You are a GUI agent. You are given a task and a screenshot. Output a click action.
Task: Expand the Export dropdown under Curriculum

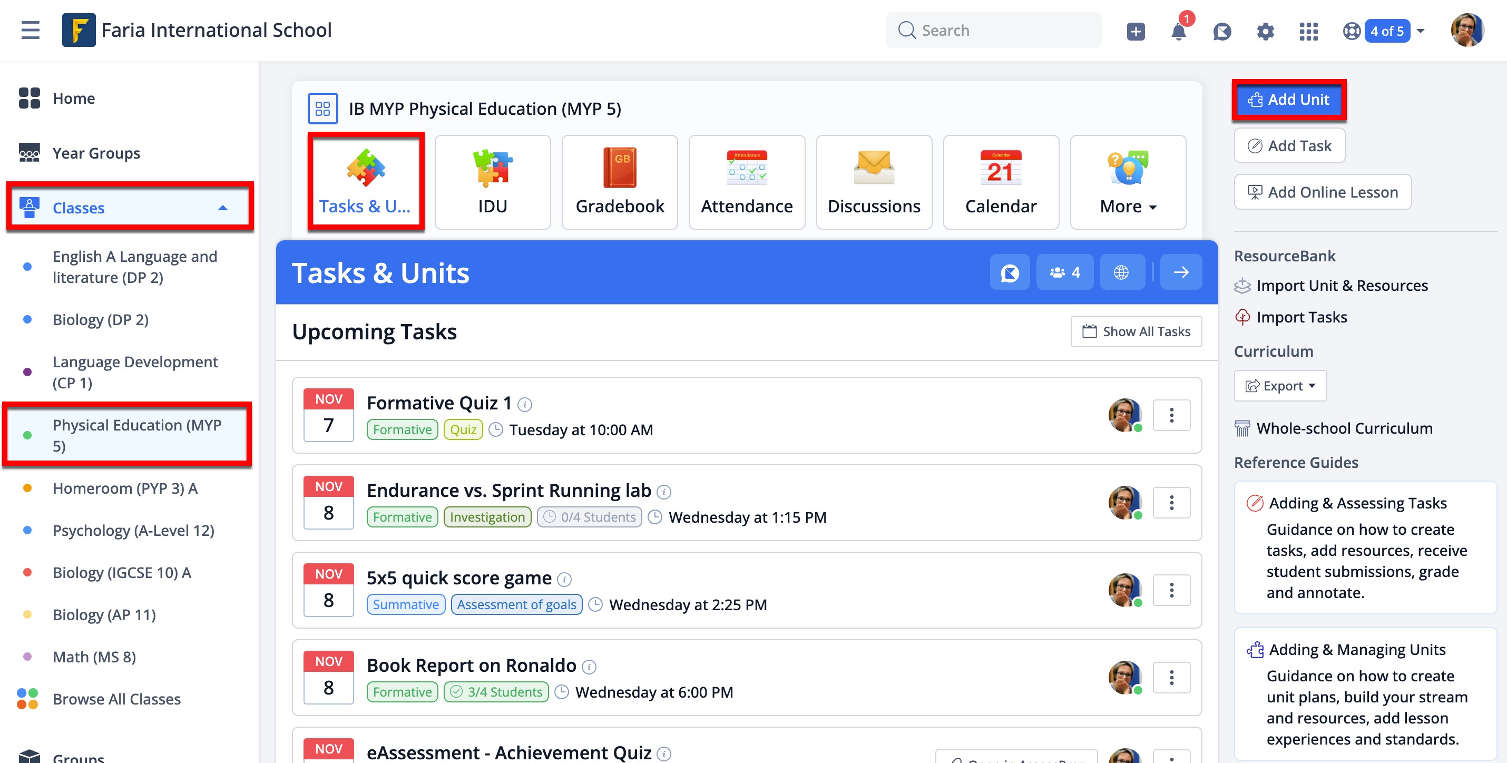coord(1280,386)
